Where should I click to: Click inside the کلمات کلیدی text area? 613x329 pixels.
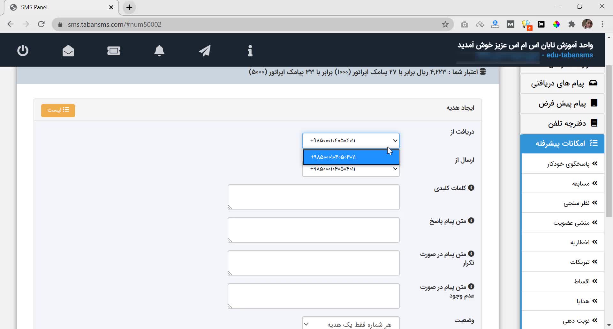pos(314,197)
